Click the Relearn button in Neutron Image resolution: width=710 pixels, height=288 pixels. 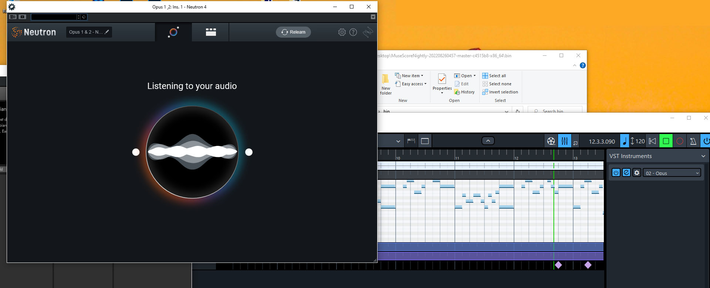click(293, 32)
